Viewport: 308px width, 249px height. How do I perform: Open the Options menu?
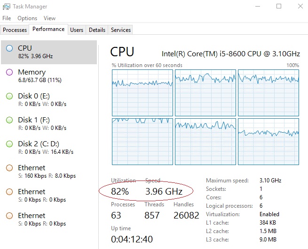(27, 18)
